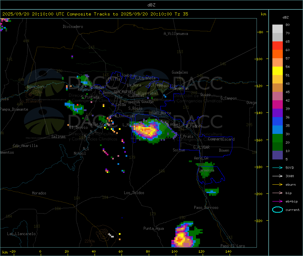Click the 'eburn' legend label

(x=291, y=185)
